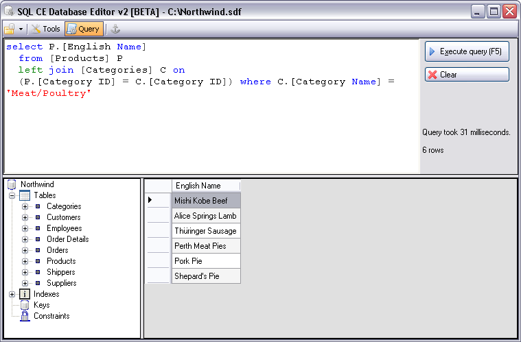
Task: Click the Keys cylinder icon
Action: [25, 305]
